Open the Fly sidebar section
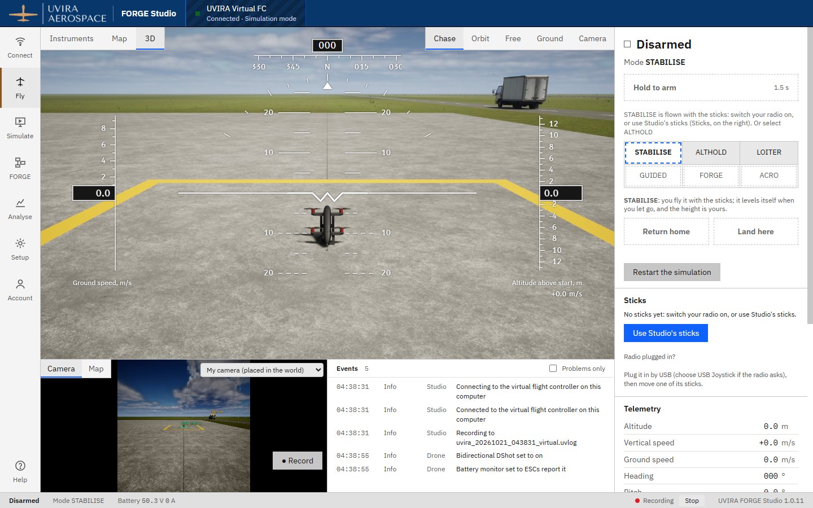Image resolution: width=813 pixels, height=508 pixels. [20, 88]
